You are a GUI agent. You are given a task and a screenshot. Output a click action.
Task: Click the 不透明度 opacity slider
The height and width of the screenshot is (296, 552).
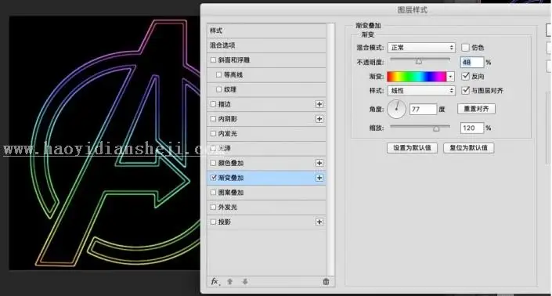point(420,60)
